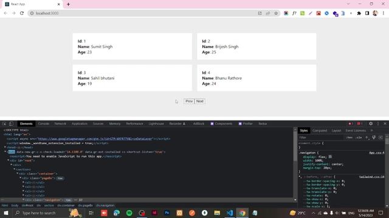Toggle computed styles sidebar icon
This screenshot has width=389, height=218.
pos(380,137)
